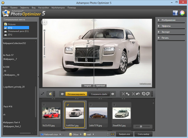The image size is (188, 138).
Task: Click the thumbnail size slider knob
Action: (141, 126)
